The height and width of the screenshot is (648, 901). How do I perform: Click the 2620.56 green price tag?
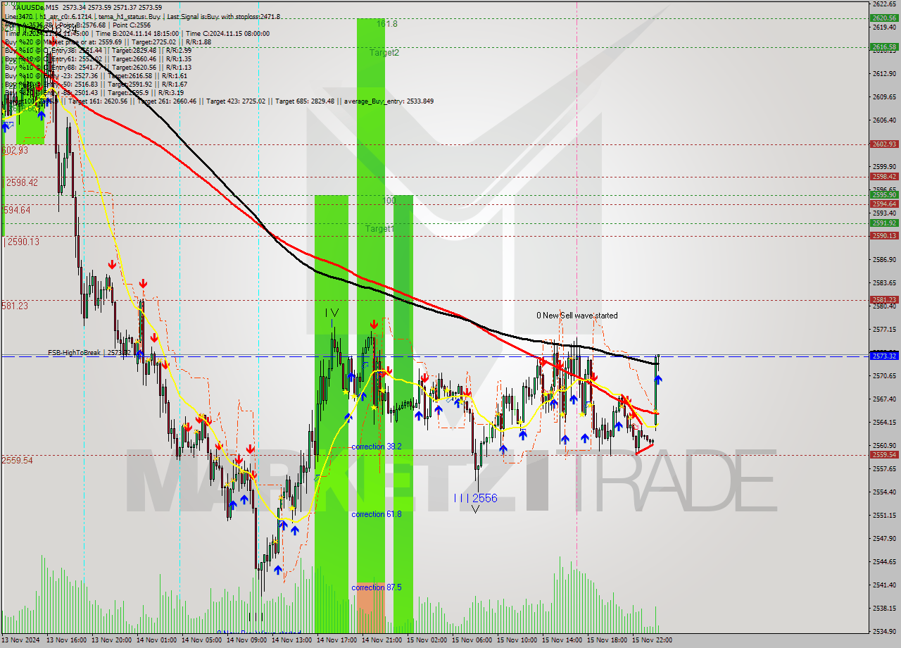coord(884,18)
